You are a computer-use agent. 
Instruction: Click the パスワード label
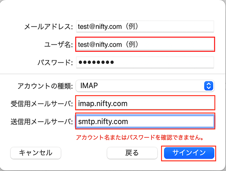(53, 62)
